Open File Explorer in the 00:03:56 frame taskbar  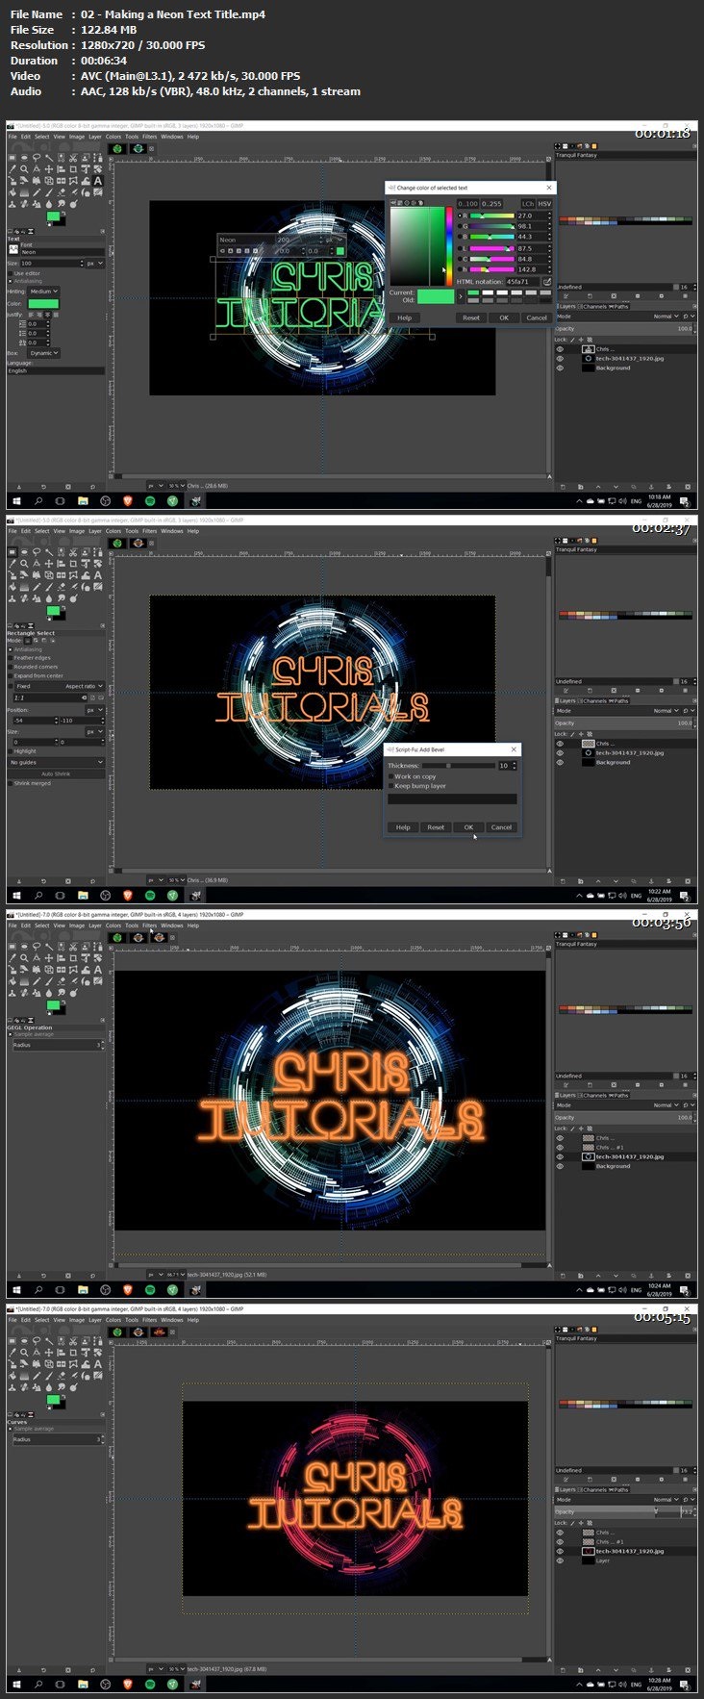tap(83, 1289)
